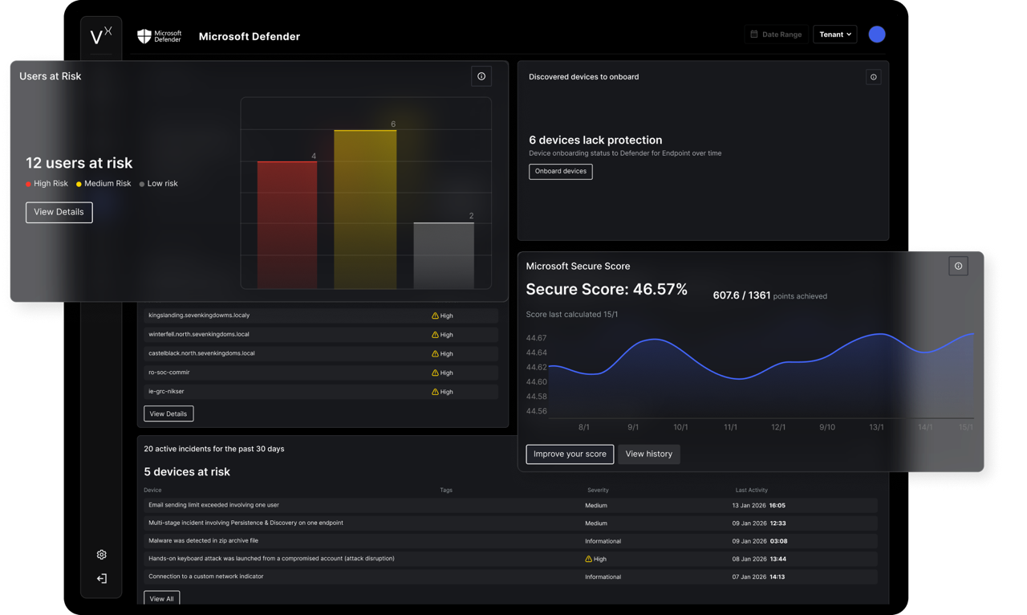
Task: Click the Onboard devices button
Action: pos(561,171)
